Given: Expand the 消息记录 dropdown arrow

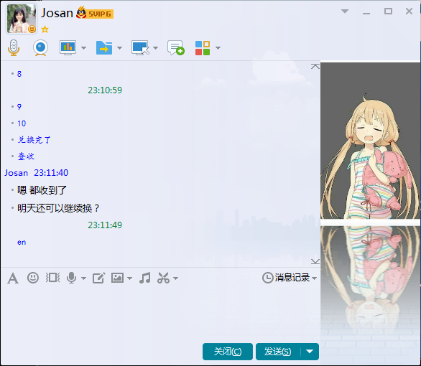Looking at the screenshot, I should (314, 278).
